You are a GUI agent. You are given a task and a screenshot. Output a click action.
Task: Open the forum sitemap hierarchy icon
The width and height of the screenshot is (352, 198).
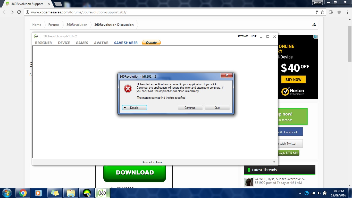[x=314, y=25]
